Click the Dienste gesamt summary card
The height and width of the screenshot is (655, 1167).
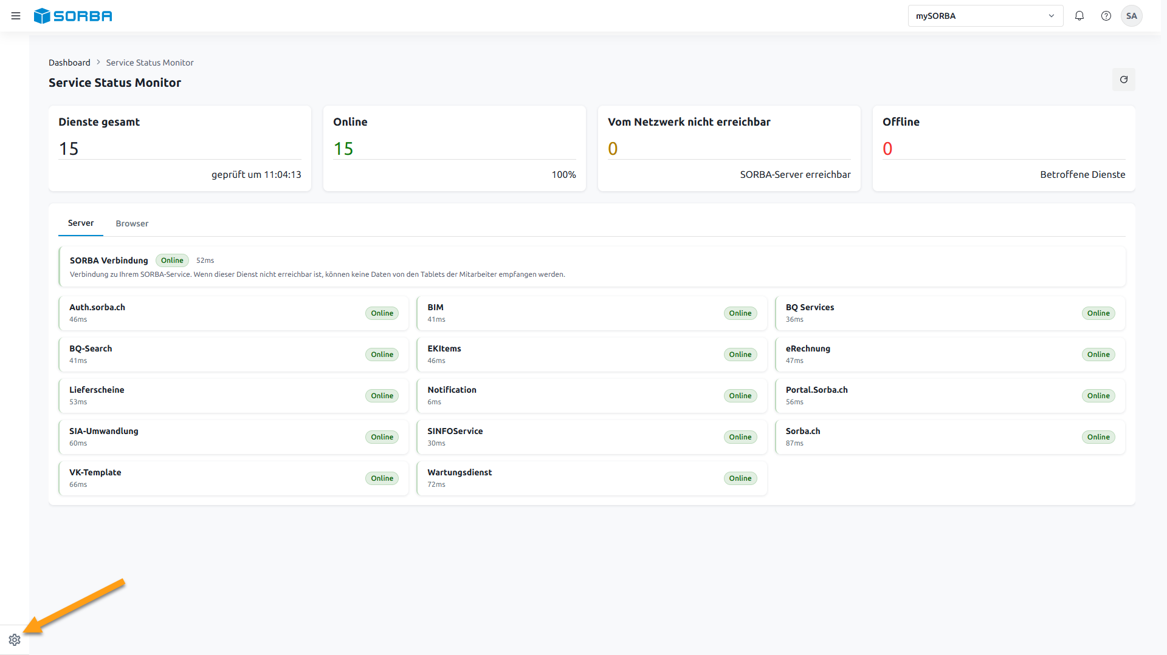[180, 149]
